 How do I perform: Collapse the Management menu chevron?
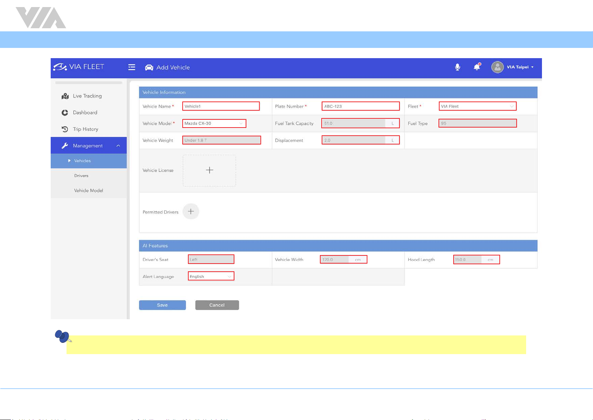tap(118, 146)
